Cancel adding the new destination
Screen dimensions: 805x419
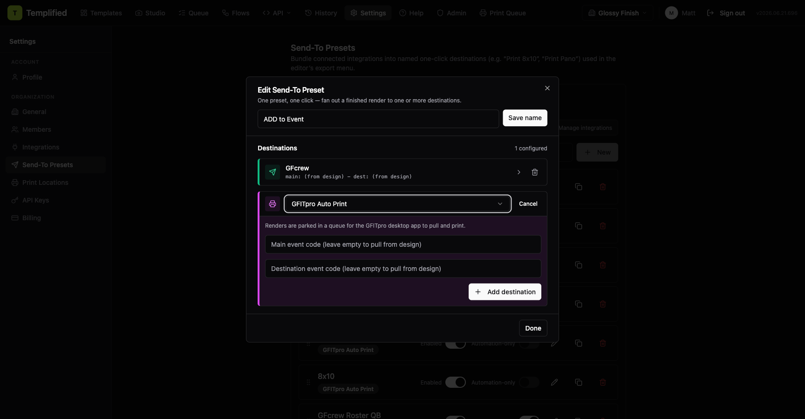(x=528, y=204)
